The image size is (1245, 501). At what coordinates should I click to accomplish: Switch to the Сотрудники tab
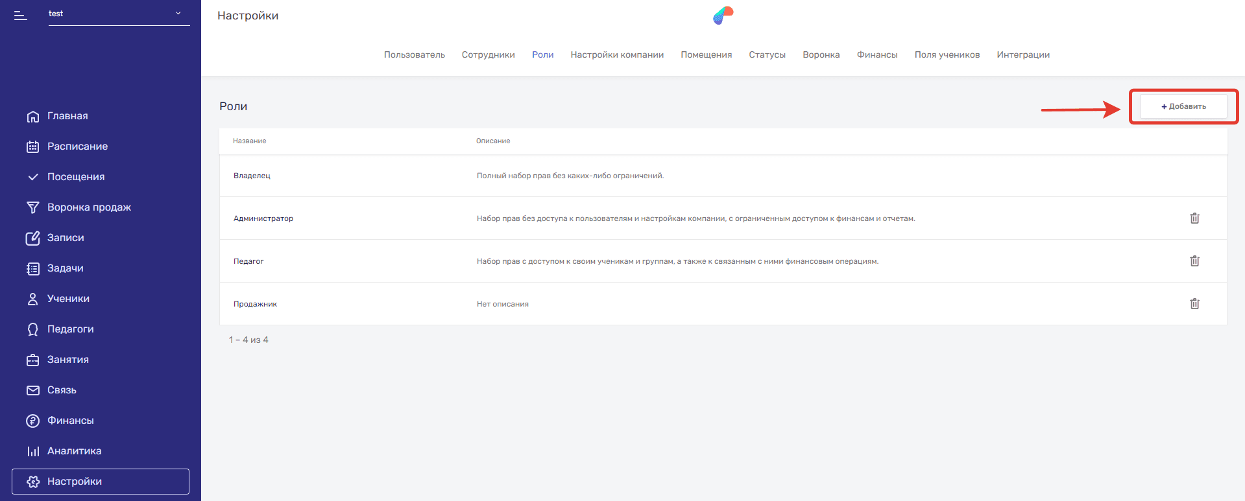488,55
